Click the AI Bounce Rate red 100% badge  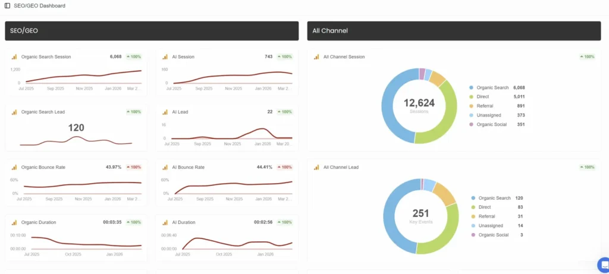[x=285, y=167]
